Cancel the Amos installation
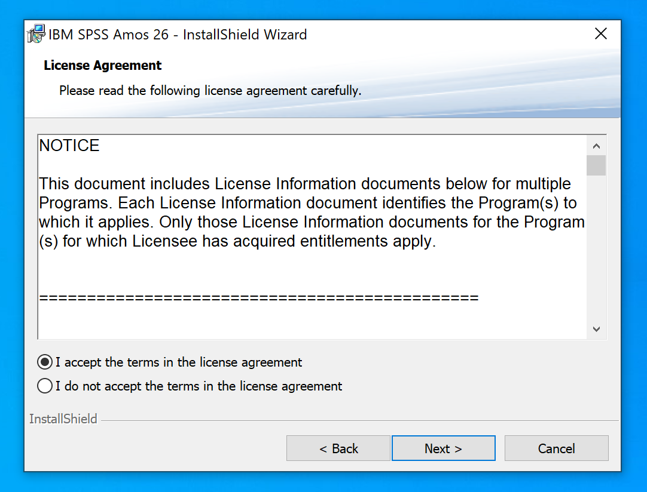Screen dimensions: 647x492 [x=556, y=448]
